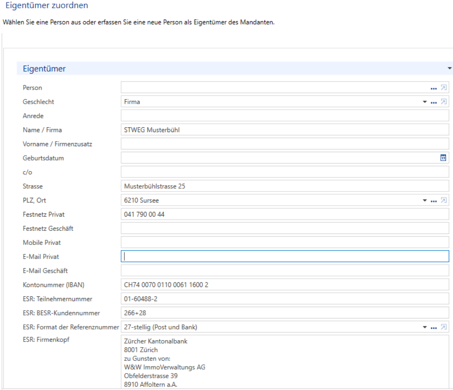The height and width of the screenshot is (390, 453).
Task: Open the Geschlecht record link icon
Action: [x=444, y=102]
